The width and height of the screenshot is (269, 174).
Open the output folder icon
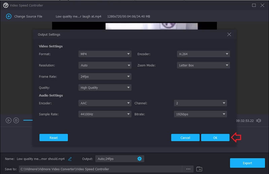[x=199, y=169]
